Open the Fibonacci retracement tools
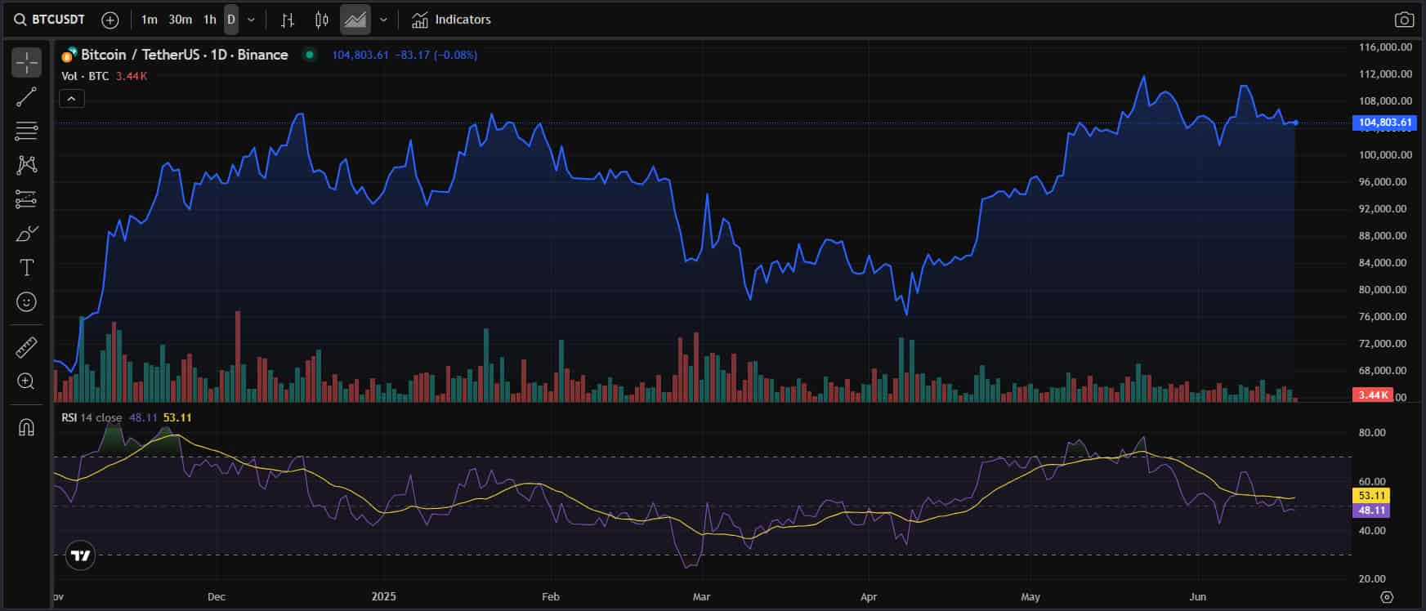This screenshot has height=611, width=1426. tap(26, 131)
